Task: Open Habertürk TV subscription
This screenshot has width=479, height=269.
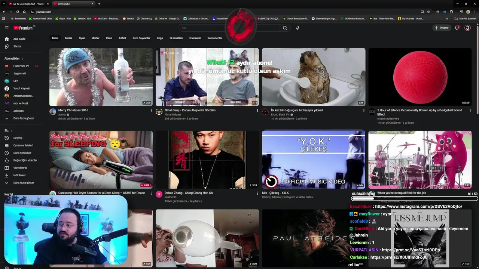Action: [21, 66]
